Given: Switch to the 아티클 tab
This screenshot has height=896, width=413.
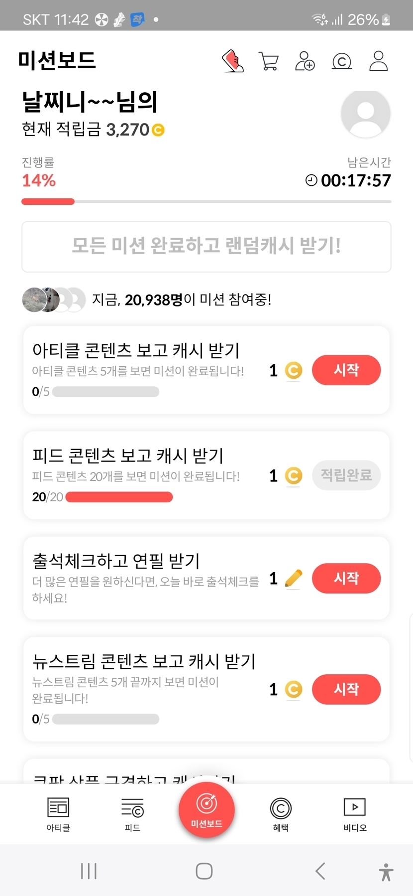Looking at the screenshot, I should coord(58,813).
